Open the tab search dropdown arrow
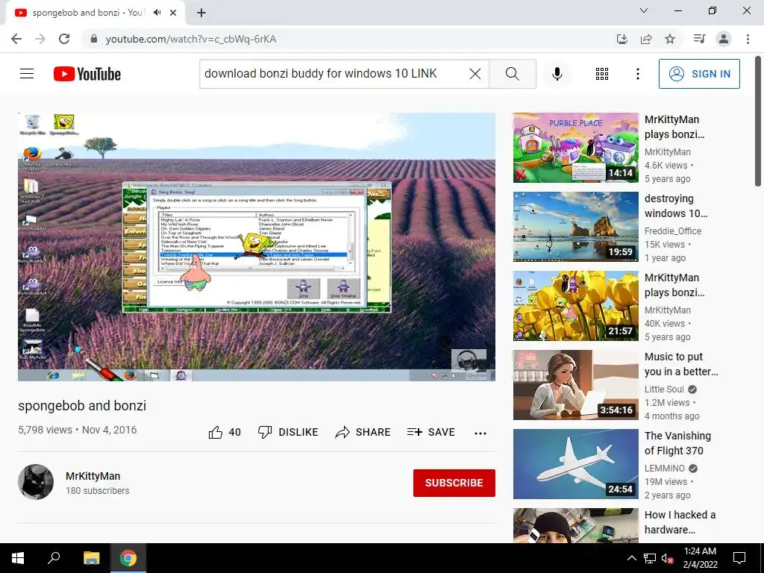The width and height of the screenshot is (764, 573). click(x=644, y=10)
